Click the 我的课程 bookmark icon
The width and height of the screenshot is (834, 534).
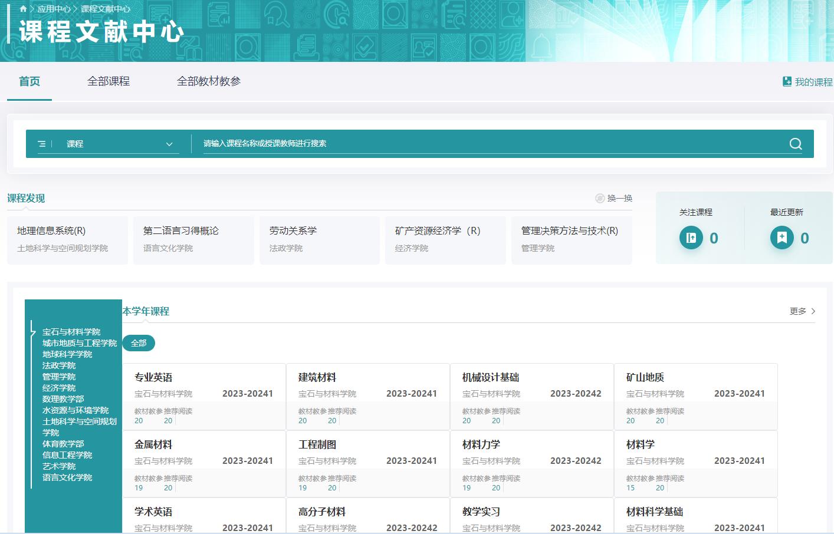click(x=787, y=82)
